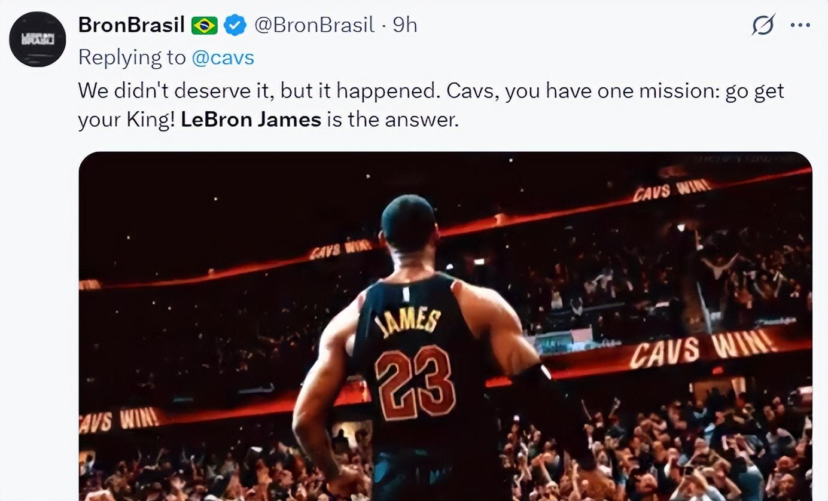
Task: Click the number 23 on the jersey
Action: [x=414, y=381]
